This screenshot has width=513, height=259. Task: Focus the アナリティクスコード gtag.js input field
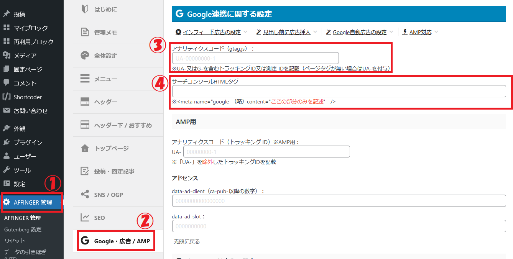(255, 58)
